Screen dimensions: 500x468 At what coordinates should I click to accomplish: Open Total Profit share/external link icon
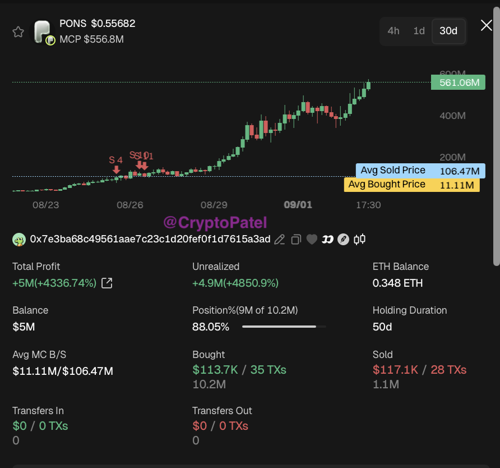107,283
